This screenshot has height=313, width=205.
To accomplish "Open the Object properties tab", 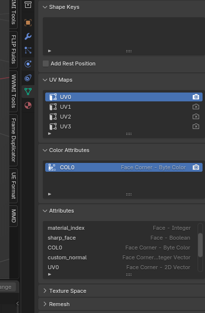I will [x=28, y=23].
